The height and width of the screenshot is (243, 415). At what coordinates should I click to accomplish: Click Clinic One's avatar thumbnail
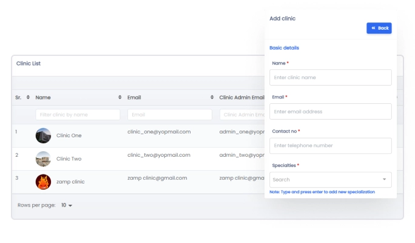43,135
